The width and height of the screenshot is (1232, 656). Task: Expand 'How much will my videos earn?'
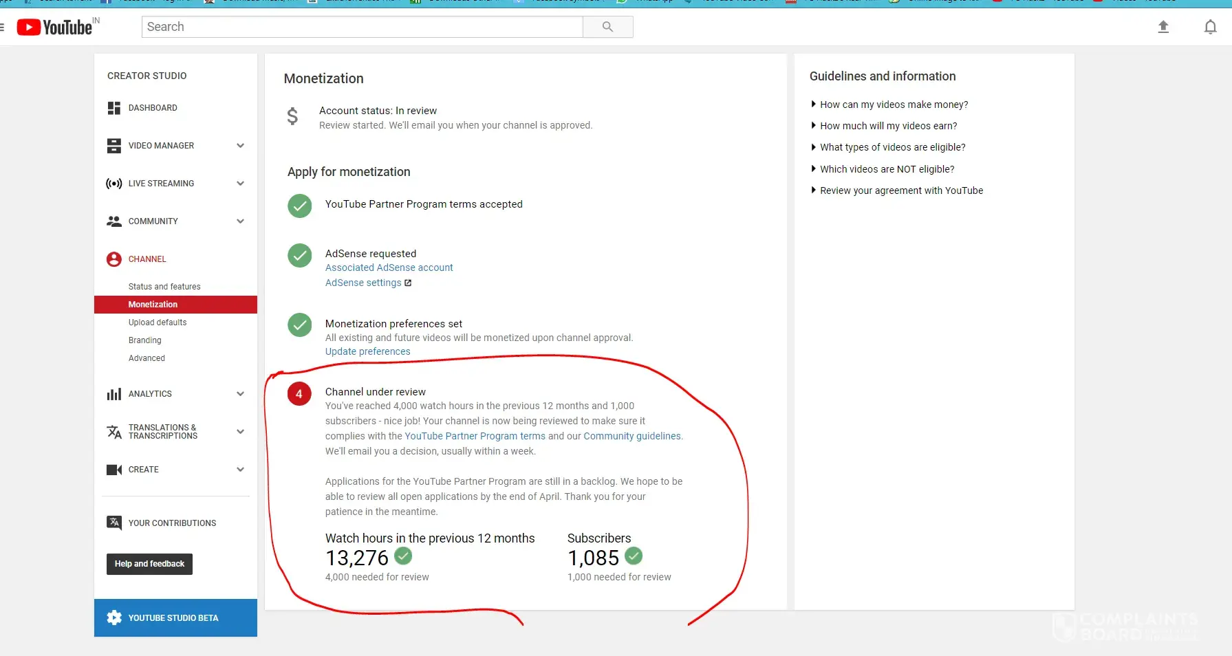[884, 126]
